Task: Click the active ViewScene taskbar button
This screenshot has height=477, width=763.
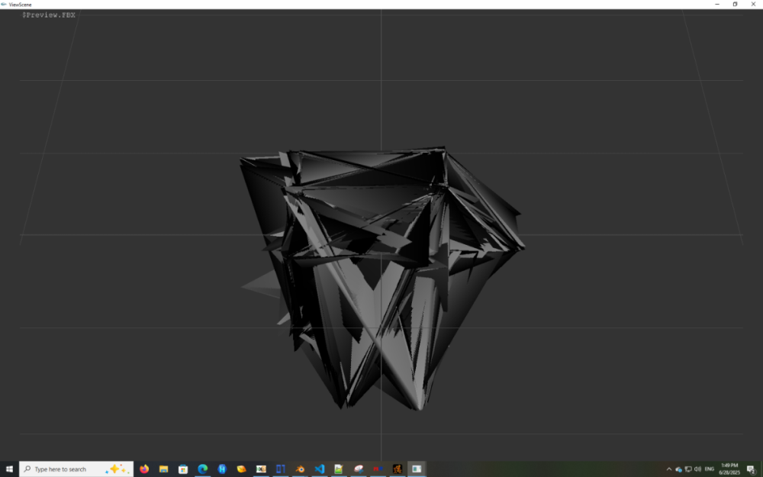Action: pyautogui.click(x=417, y=469)
